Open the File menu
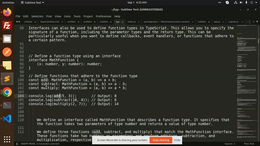The width and height of the screenshot is (260, 146). pos(18,16)
